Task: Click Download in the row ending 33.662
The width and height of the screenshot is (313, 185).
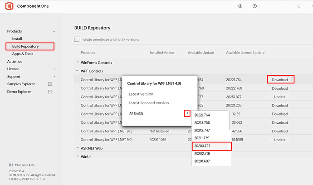Action: [x=280, y=122]
